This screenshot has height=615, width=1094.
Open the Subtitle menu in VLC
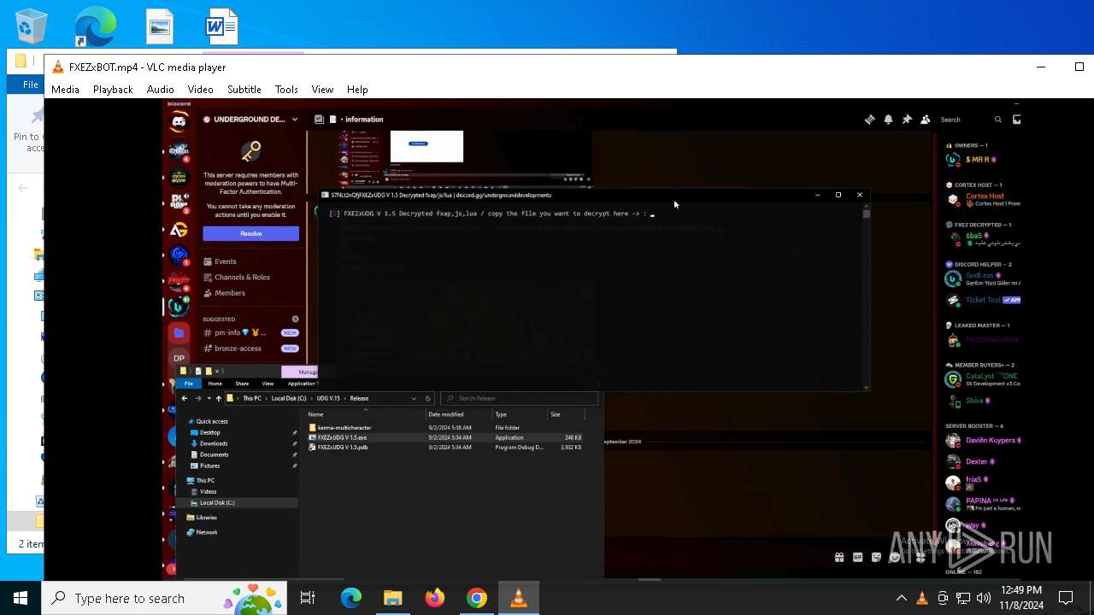tap(244, 89)
